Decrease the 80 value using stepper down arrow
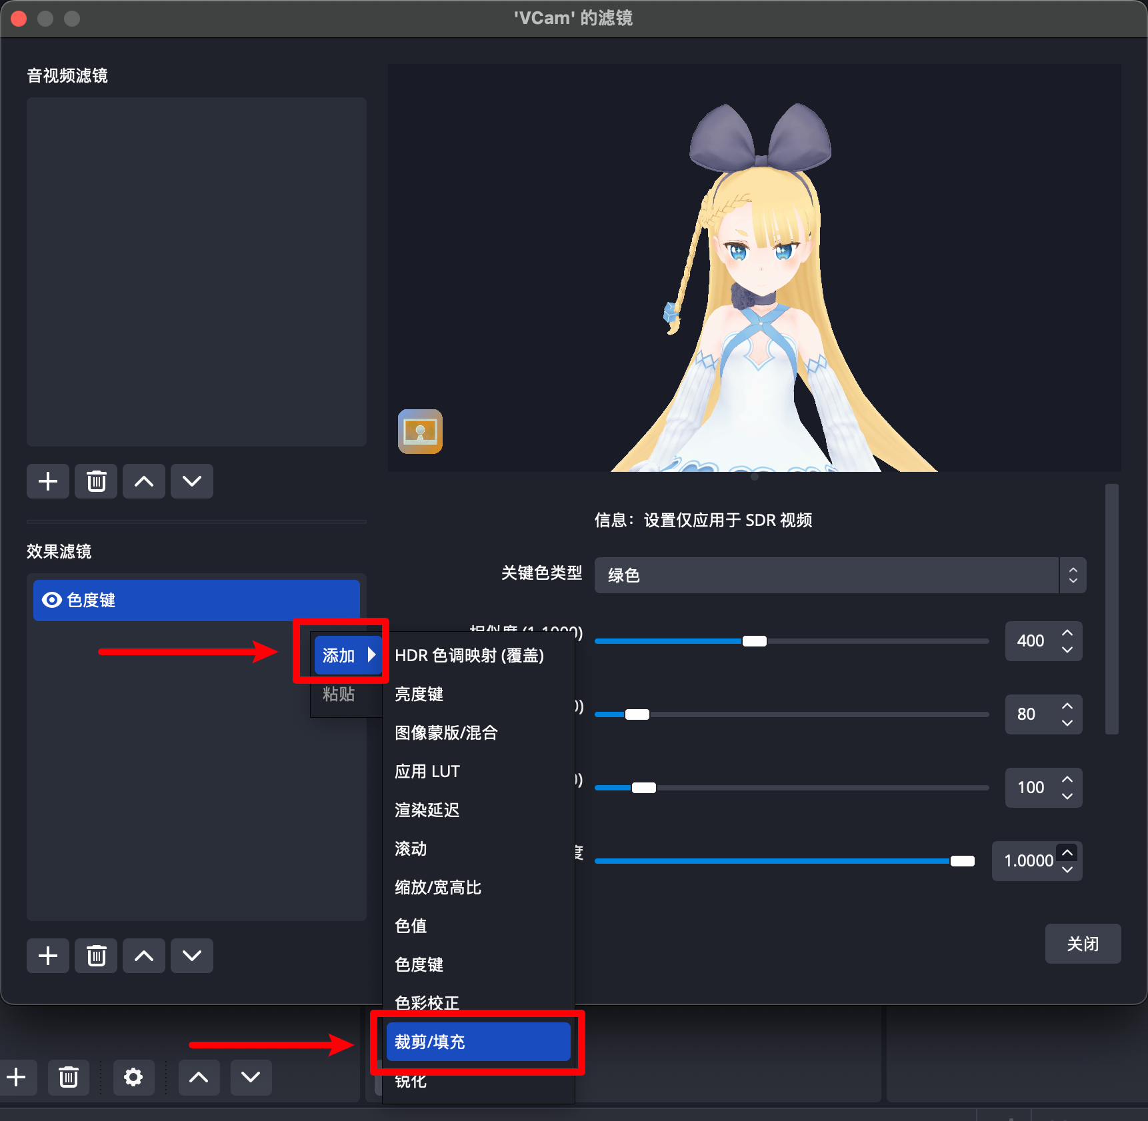 tap(1067, 723)
